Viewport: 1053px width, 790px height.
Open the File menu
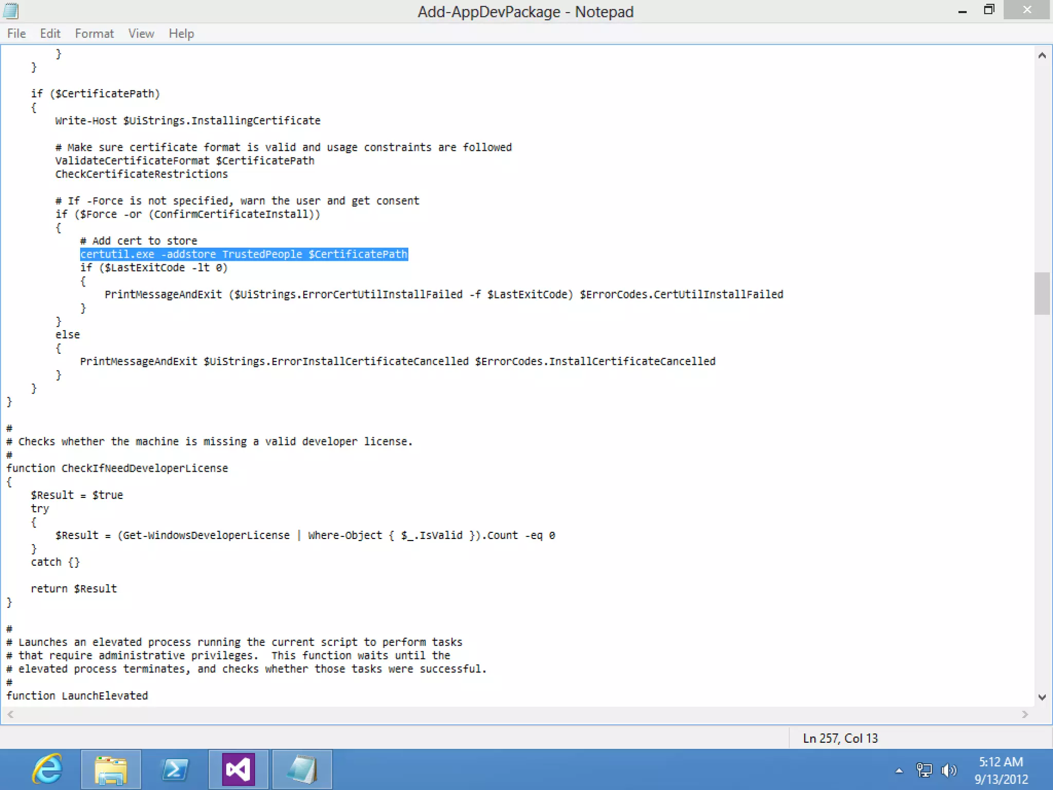click(x=16, y=33)
